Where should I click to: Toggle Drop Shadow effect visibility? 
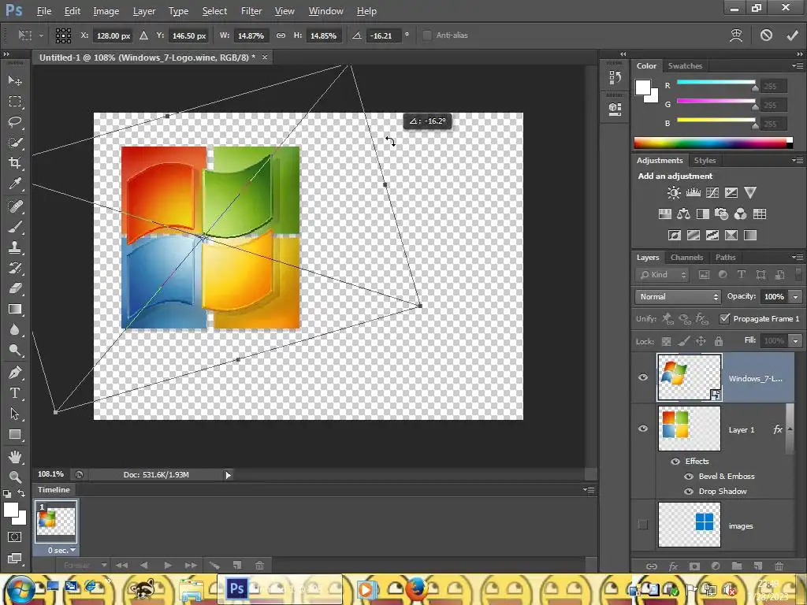click(689, 492)
